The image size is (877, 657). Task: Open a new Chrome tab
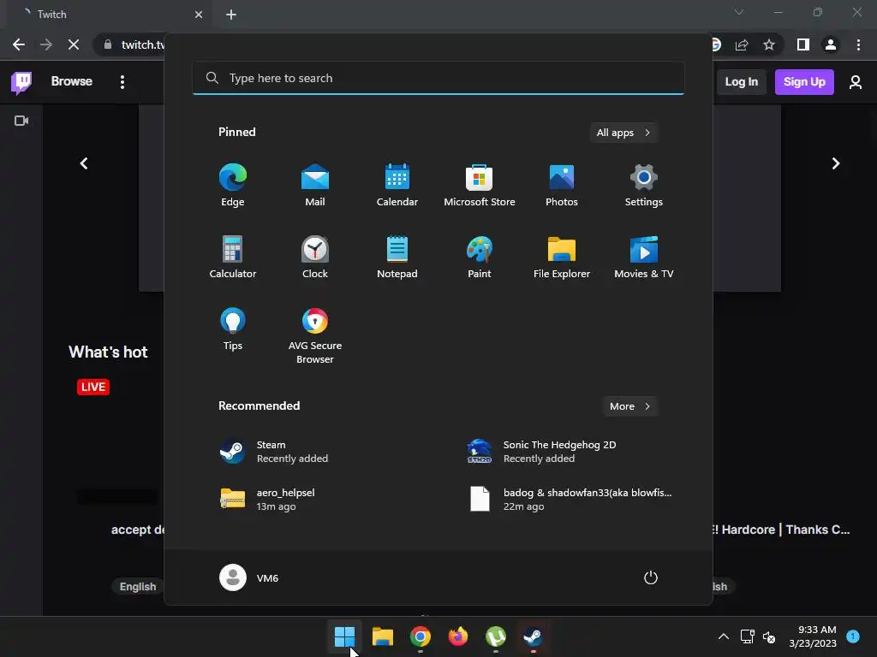point(231,15)
